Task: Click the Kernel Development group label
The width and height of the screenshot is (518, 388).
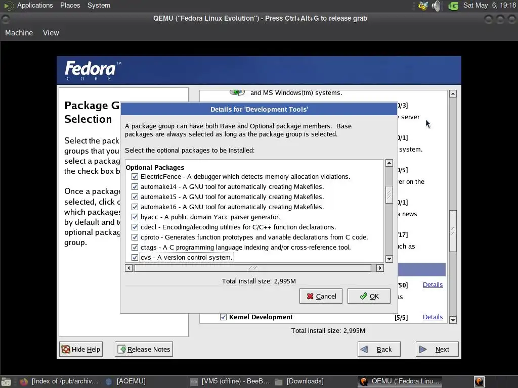Action: 261,317
